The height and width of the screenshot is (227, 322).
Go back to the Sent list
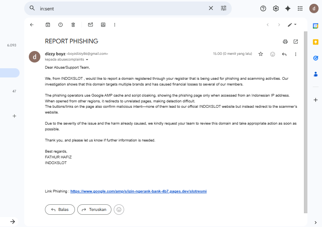coord(32,25)
